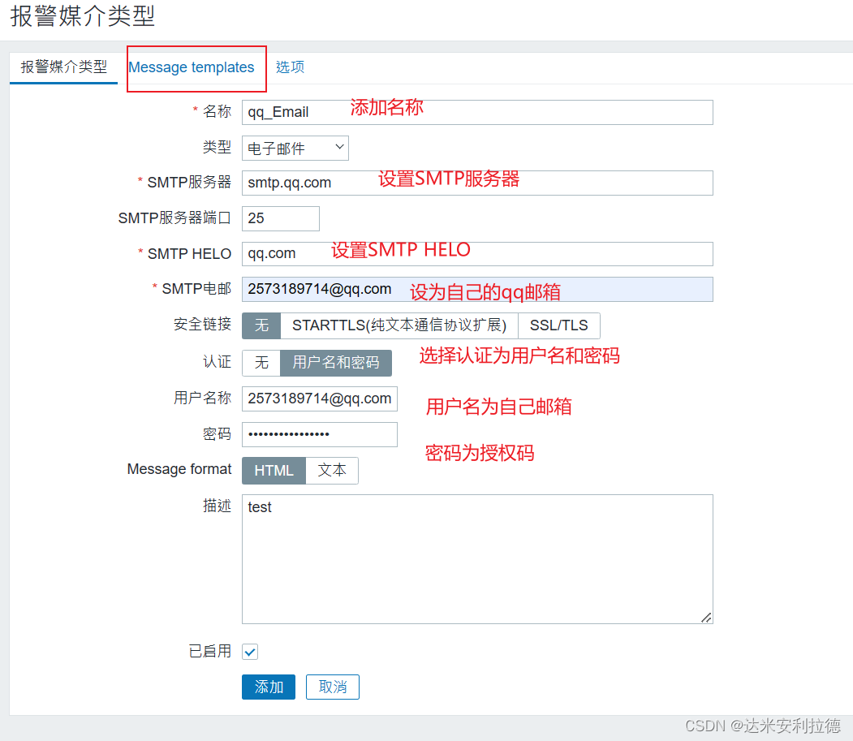Click the 添加 button
This screenshot has height=741, width=853.
[x=269, y=687]
